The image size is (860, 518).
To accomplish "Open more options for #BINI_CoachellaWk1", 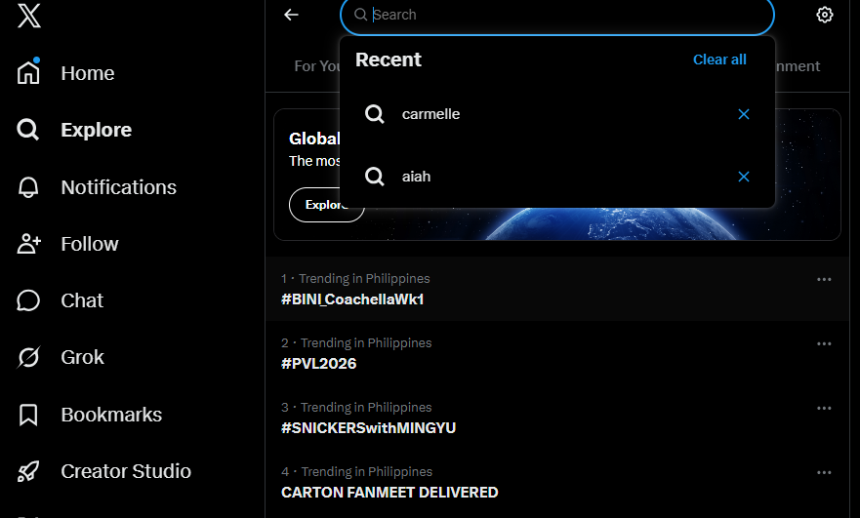I will pyautogui.click(x=824, y=280).
